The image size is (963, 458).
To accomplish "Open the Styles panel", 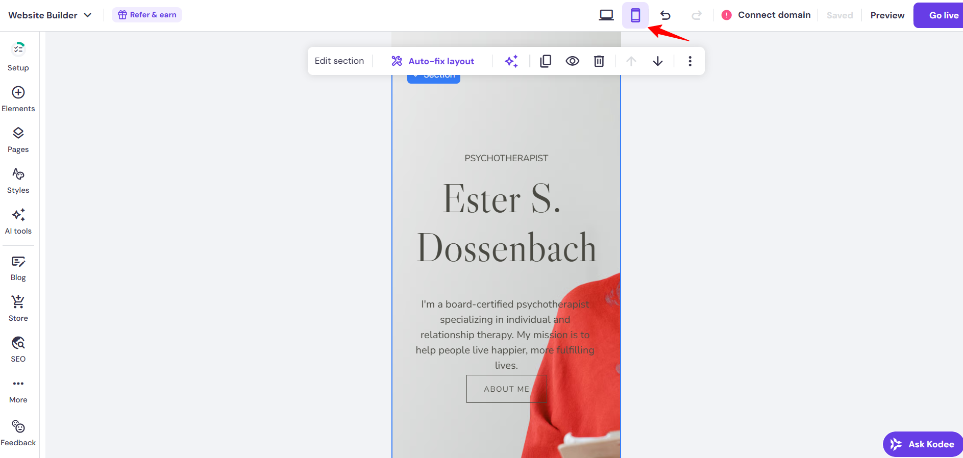I will [18, 181].
